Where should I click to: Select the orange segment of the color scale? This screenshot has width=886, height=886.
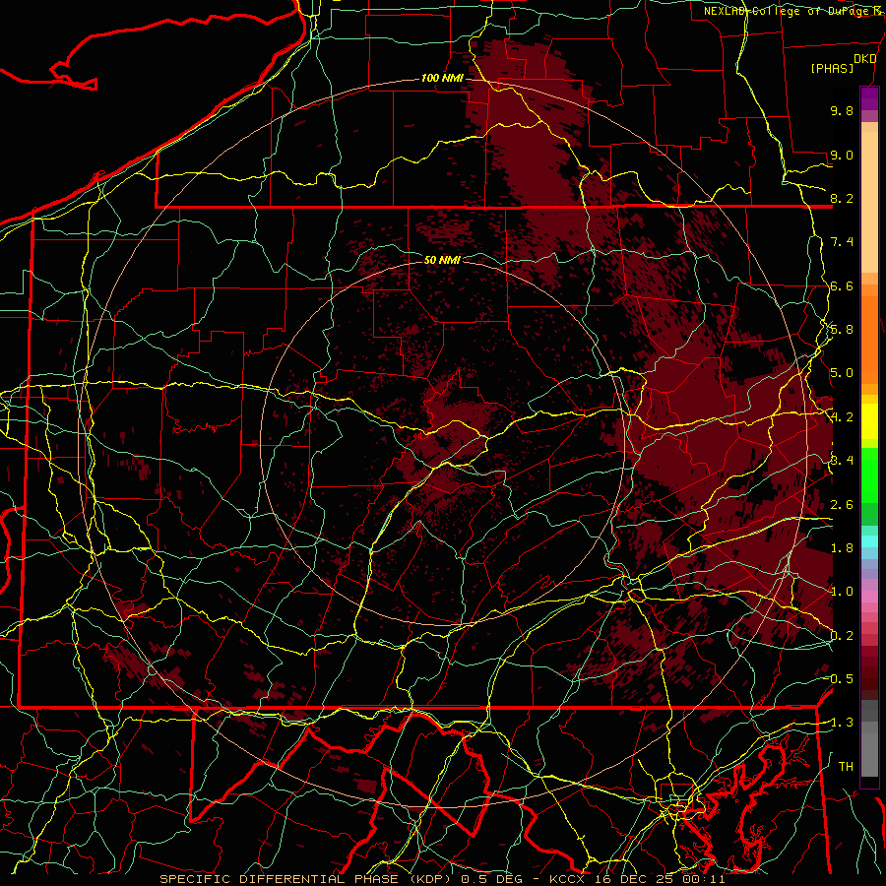coord(869,339)
